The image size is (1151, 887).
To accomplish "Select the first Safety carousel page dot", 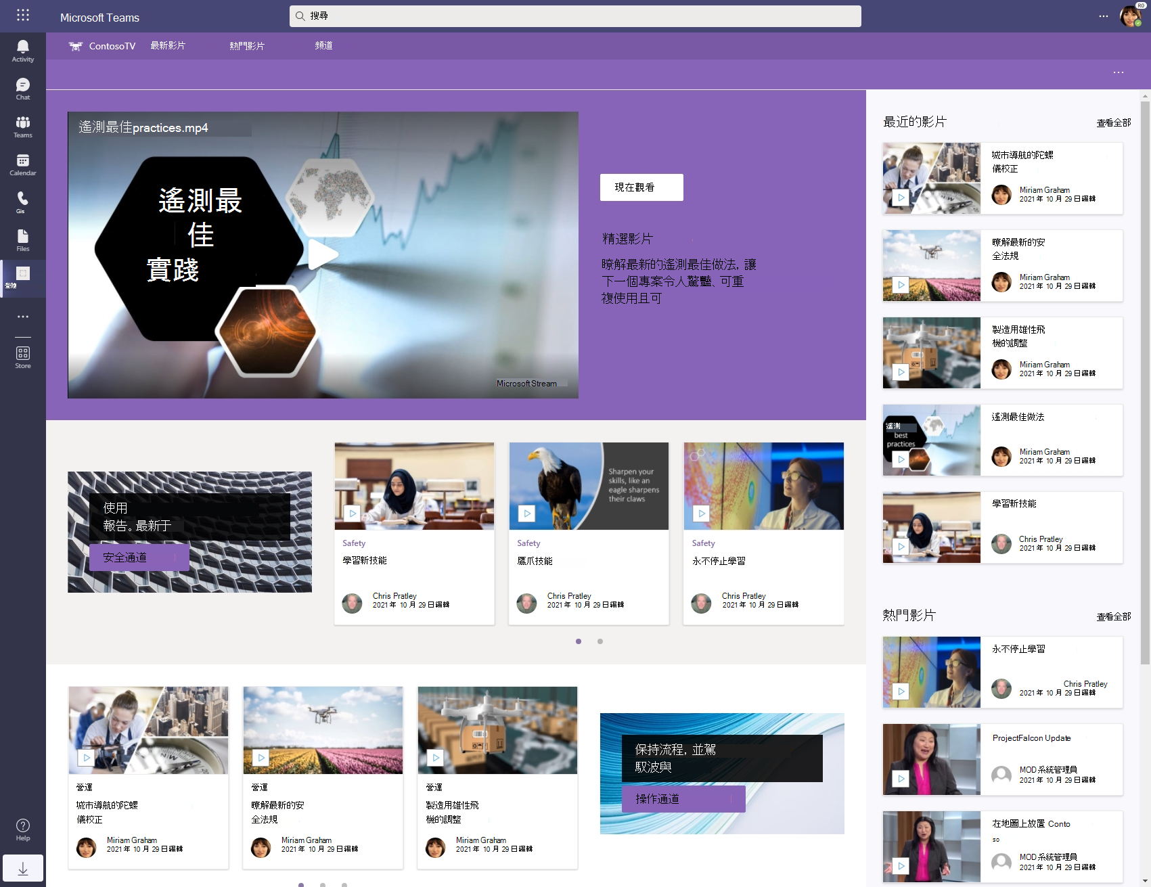I will click(x=579, y=641).
